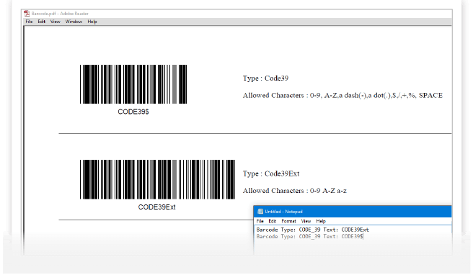Open Notepad's View menu
This screenshot has height=275, width=473.
tap(306, 221)
